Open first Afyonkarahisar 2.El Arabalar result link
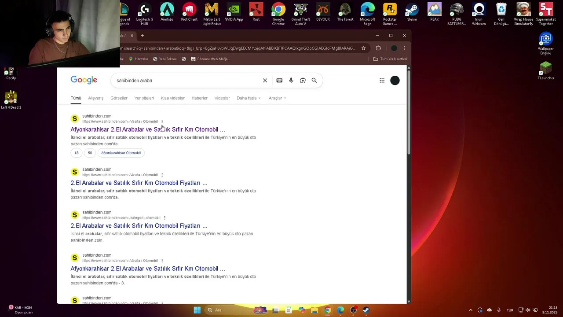Image resolution: width=563 pixels, height=317 pixels. (x=147, y=129)
